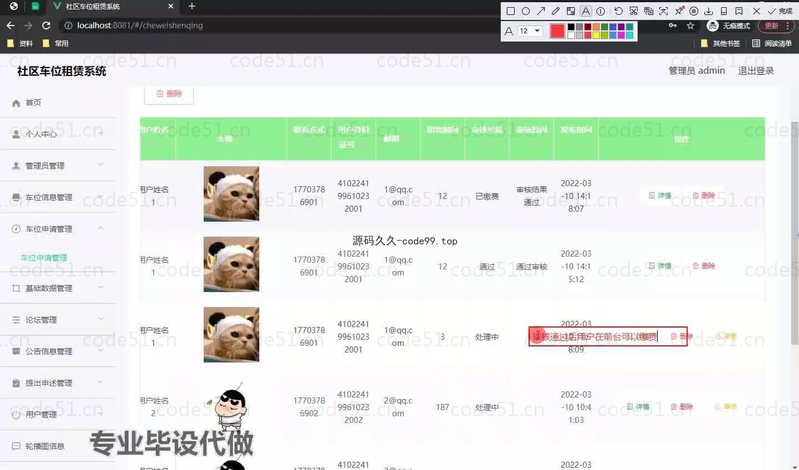Go back in the browser
The width and height of the screenshot is (799, 470).
(10, 25)
